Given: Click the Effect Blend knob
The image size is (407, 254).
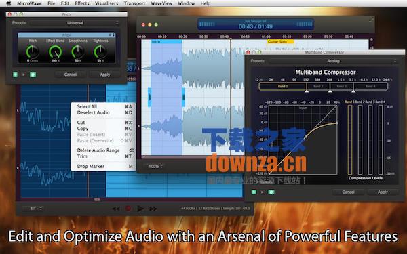Looking at the screenshot, I should (x=55, y=51).
